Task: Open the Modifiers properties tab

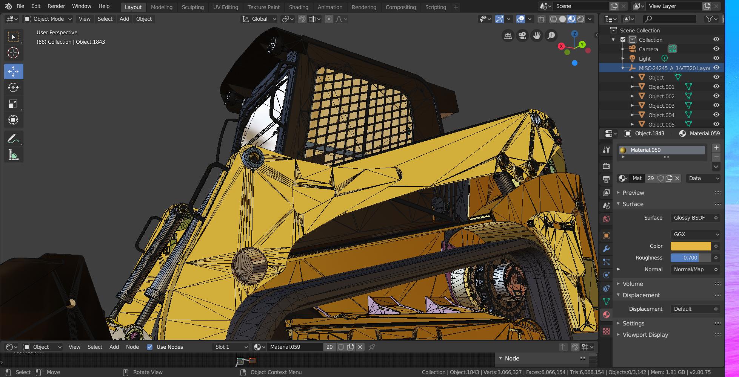Action: (606, 249)
